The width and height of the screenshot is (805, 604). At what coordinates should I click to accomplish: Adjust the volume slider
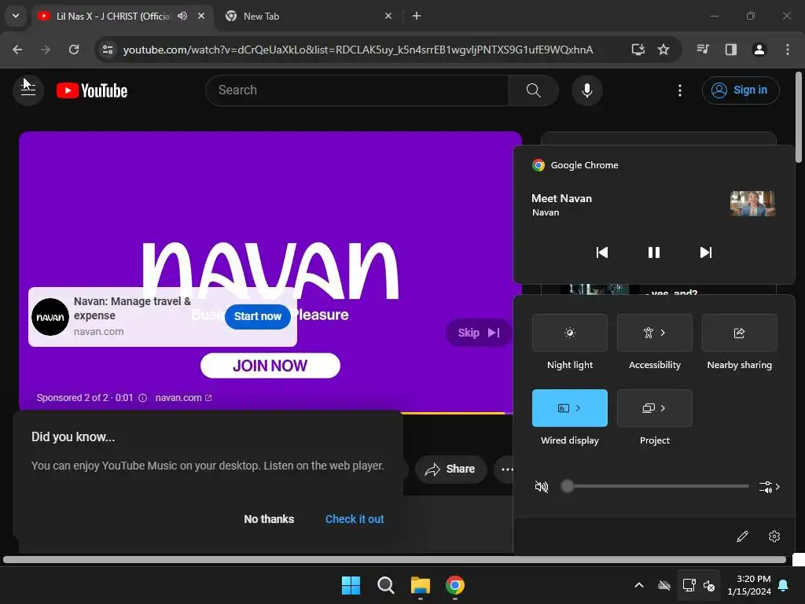[x=656, y=486]
